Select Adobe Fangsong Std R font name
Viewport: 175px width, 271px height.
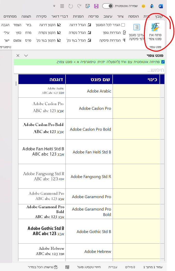(x=91, y=177)
